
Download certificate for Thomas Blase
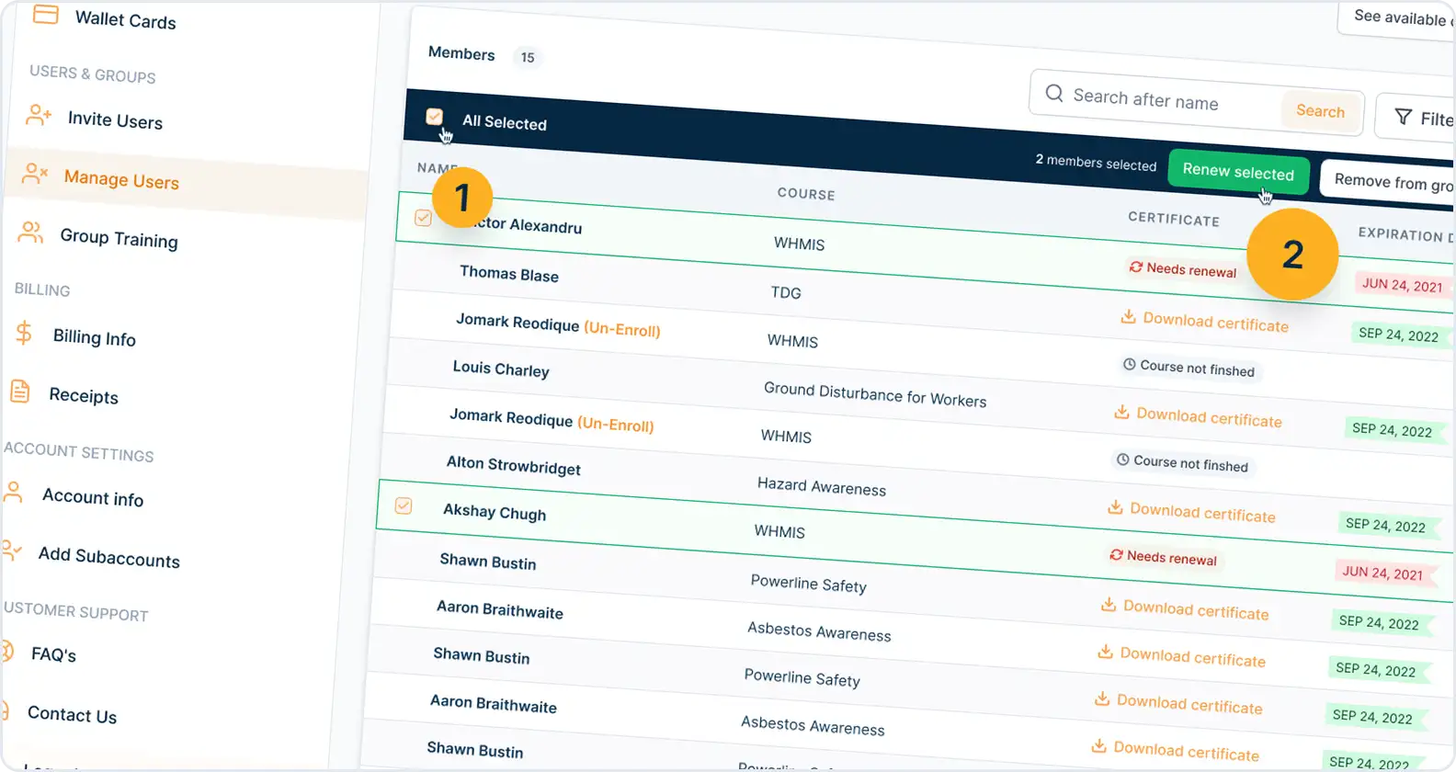tap(1204, 322)
